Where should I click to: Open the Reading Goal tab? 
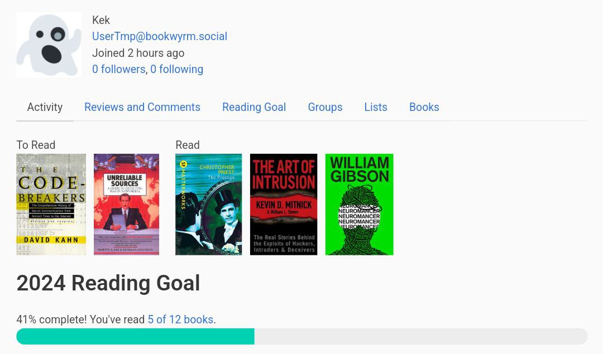click(254, 107)
